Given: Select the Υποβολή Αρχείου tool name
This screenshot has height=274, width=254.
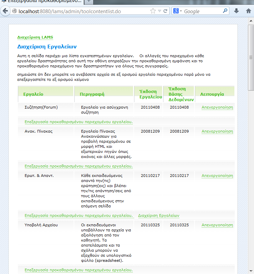Looking at the screenshot, I should 41,225.
